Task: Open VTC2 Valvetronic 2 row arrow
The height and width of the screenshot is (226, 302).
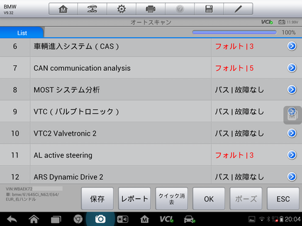Action: pyautogui.click(x=292, y=133)
